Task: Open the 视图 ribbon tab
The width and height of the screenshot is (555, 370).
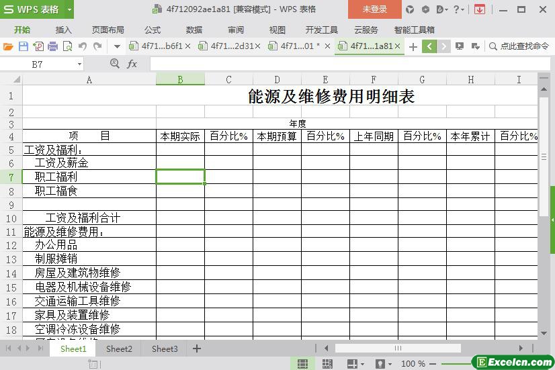Action: coord(277,30)
